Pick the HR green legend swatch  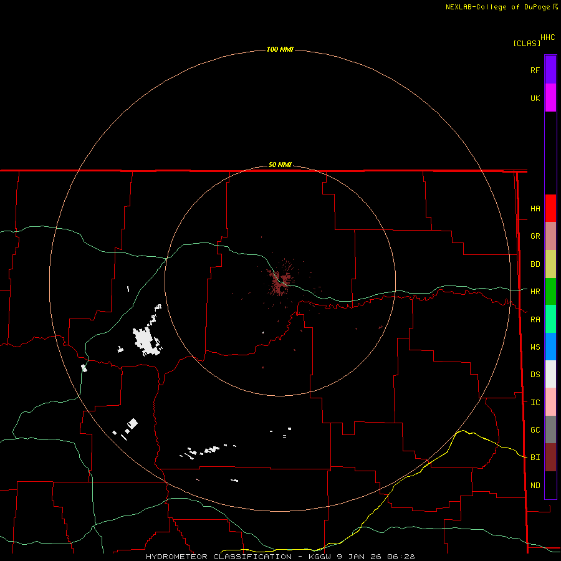[x=550, y=291]
